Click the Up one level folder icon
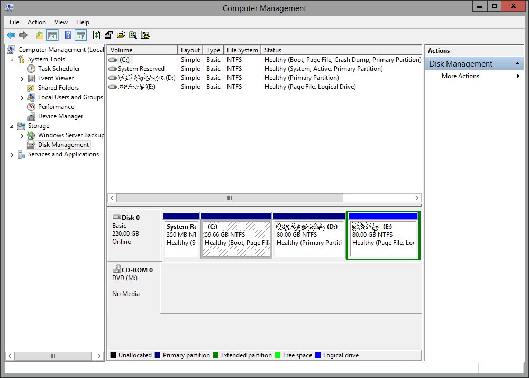The height and width of the screenshot is (378, 529). tap(40, 35)
